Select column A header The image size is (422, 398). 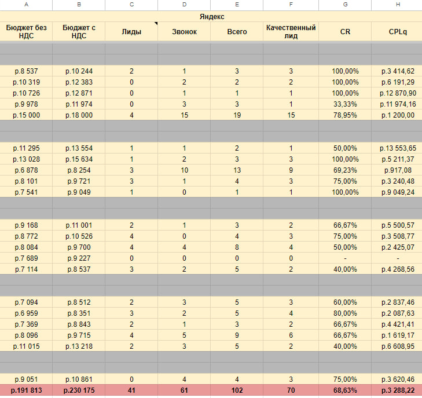26,5
